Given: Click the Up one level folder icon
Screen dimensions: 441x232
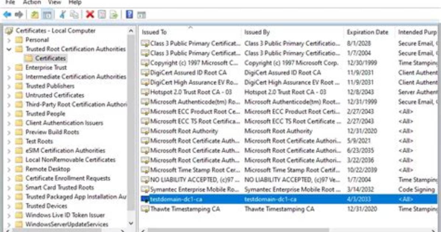Looking at the screenshot, I should tap(35, 15).
